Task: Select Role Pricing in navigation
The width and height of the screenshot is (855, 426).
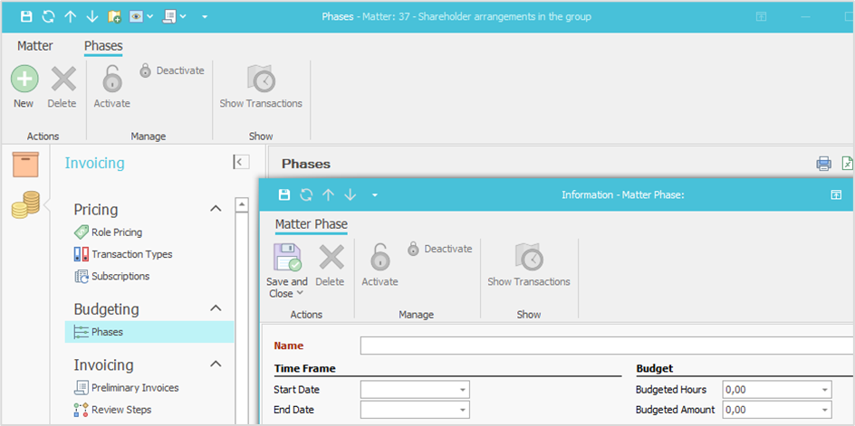Action: point(116,232)
